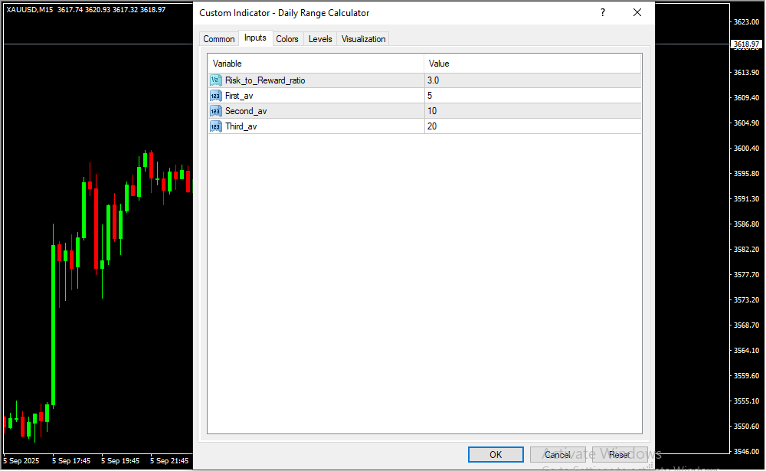This screenshot has width=766, height=471.
Task: Click the integer icon beside Third_av
Action: (216, 126)
